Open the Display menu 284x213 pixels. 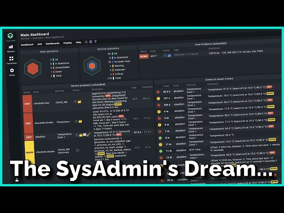(67, 43)
